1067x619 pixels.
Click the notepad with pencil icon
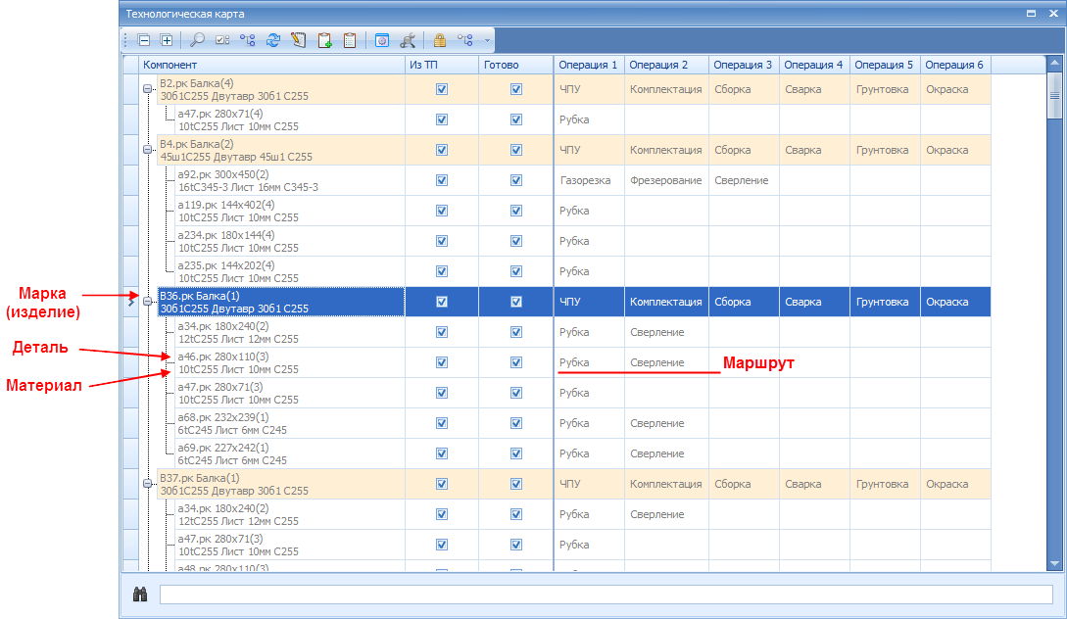point(298,40)
